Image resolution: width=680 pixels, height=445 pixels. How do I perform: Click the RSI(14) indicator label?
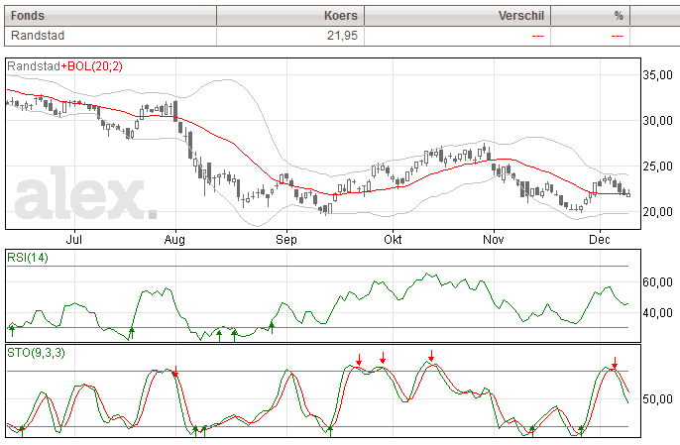tap(28, 258)
